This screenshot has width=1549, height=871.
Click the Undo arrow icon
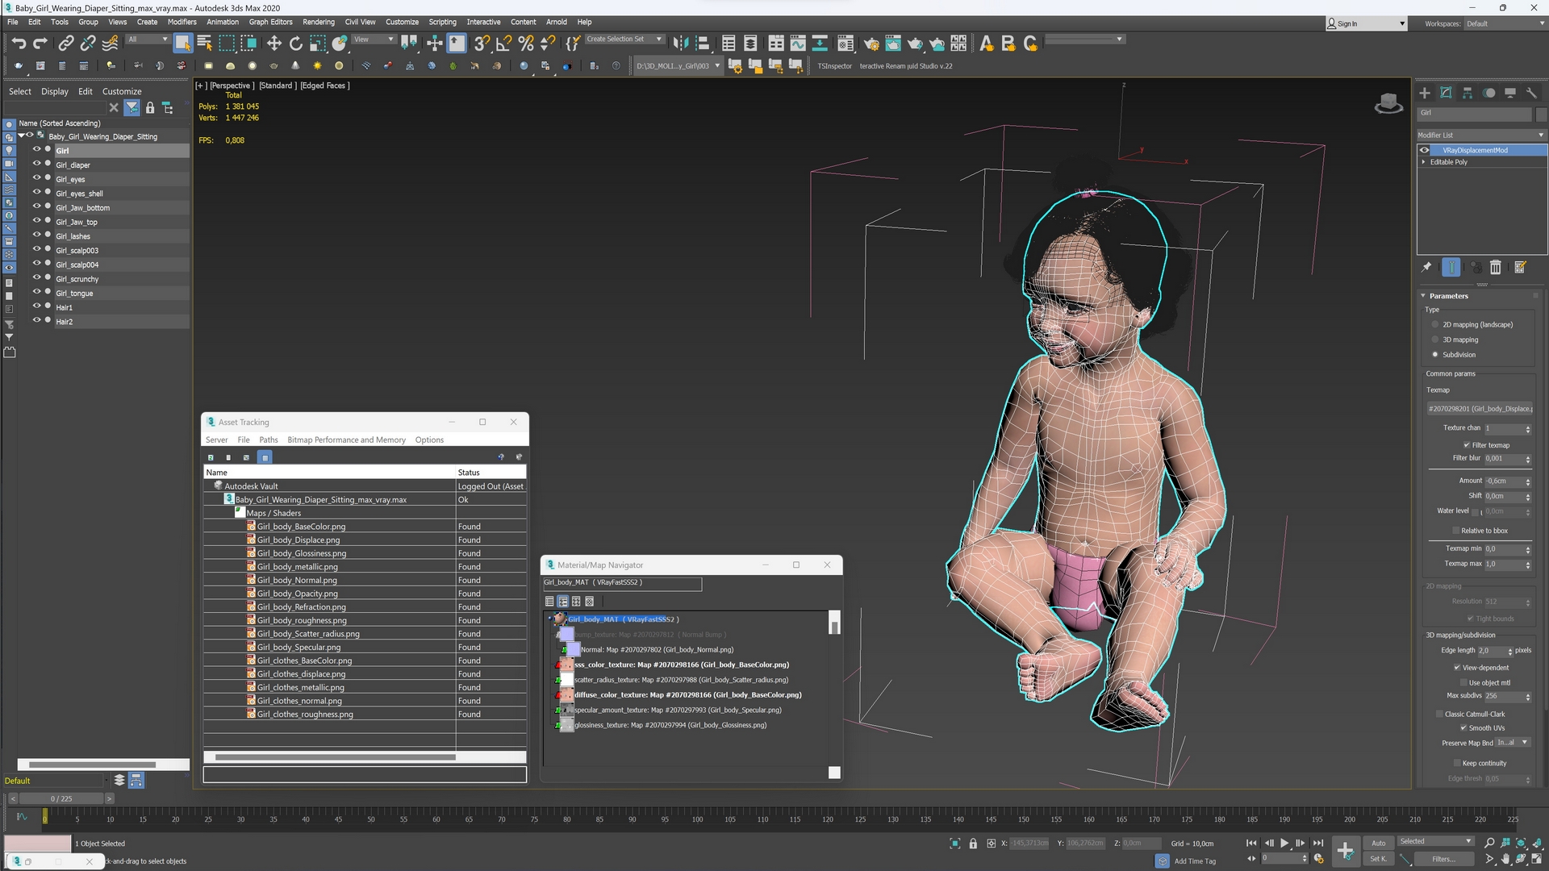(19, 44)
